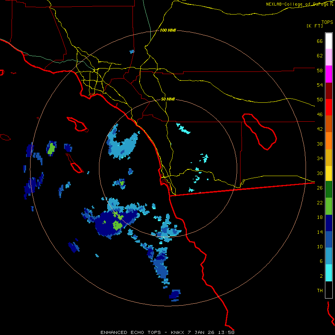Click the 'ENHANCED ECHO TOPS' caption text
This screenshot has height=335, width=335.
131,332
